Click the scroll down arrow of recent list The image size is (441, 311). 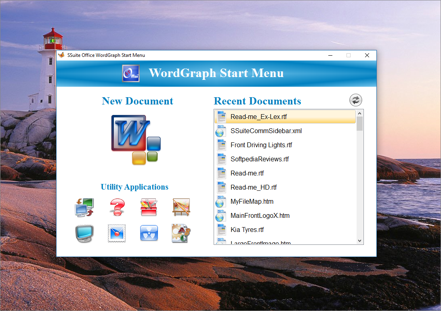[x=360, y=241]
